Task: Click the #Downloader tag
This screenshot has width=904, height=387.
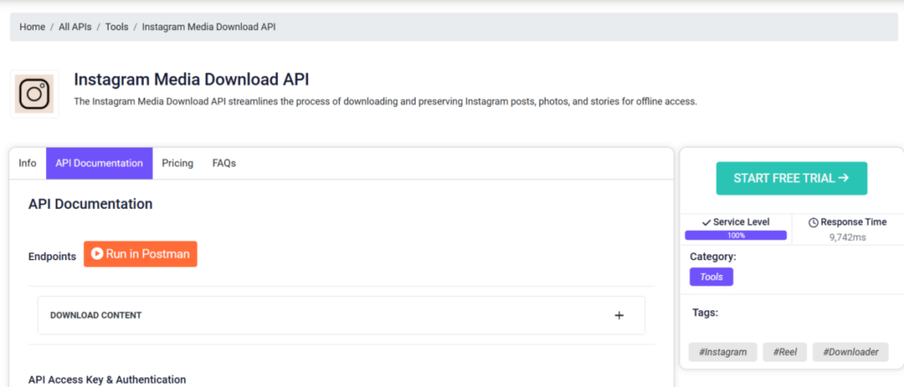Action: click(x=850, y=352)
